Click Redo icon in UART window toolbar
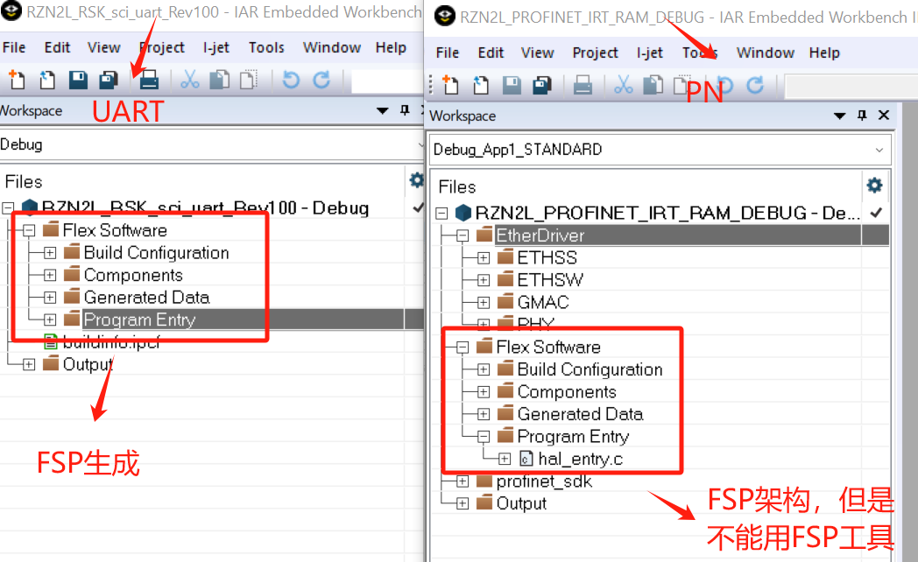Screen dimensions: 918x562 321,80
